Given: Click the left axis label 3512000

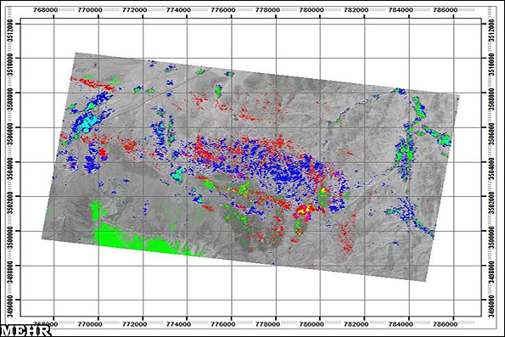Looking at the screenshot, I should click(x=10, y=31).
